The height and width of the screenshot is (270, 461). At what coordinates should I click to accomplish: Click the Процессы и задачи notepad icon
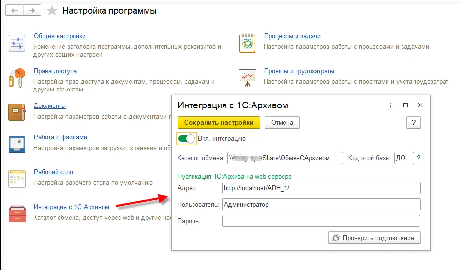click(247, 43)
